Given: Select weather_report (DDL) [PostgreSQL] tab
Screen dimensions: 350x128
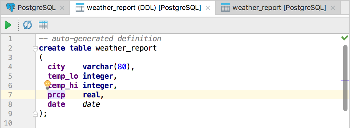Looking at the screenshot, I should point(142,8).
